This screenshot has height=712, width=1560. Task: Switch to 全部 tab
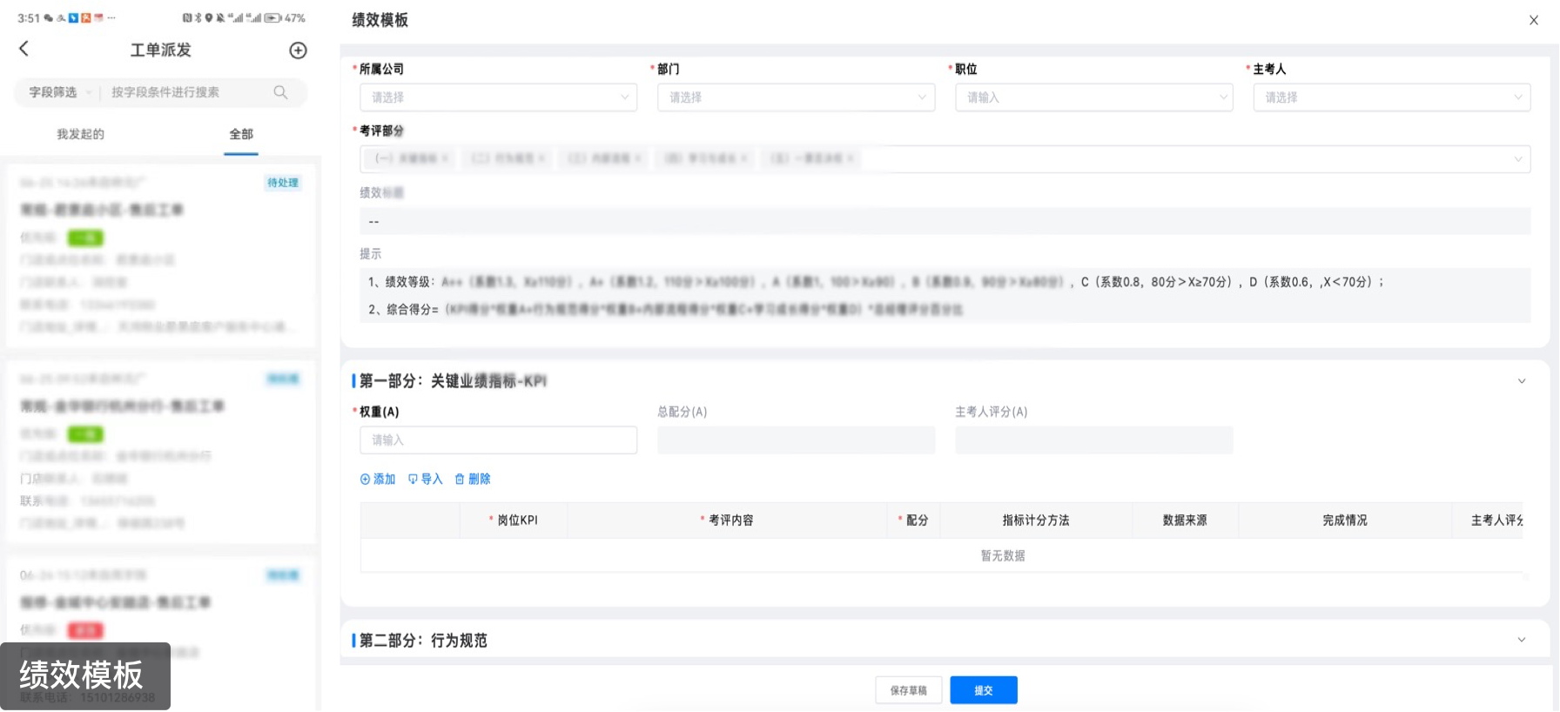(x=241, y=134)
